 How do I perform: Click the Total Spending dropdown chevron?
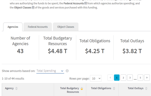(x=62, y=71)
